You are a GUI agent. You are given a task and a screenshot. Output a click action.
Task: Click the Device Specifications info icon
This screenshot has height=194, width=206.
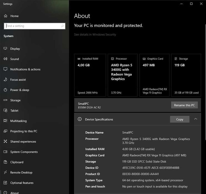tap(80, 119)
